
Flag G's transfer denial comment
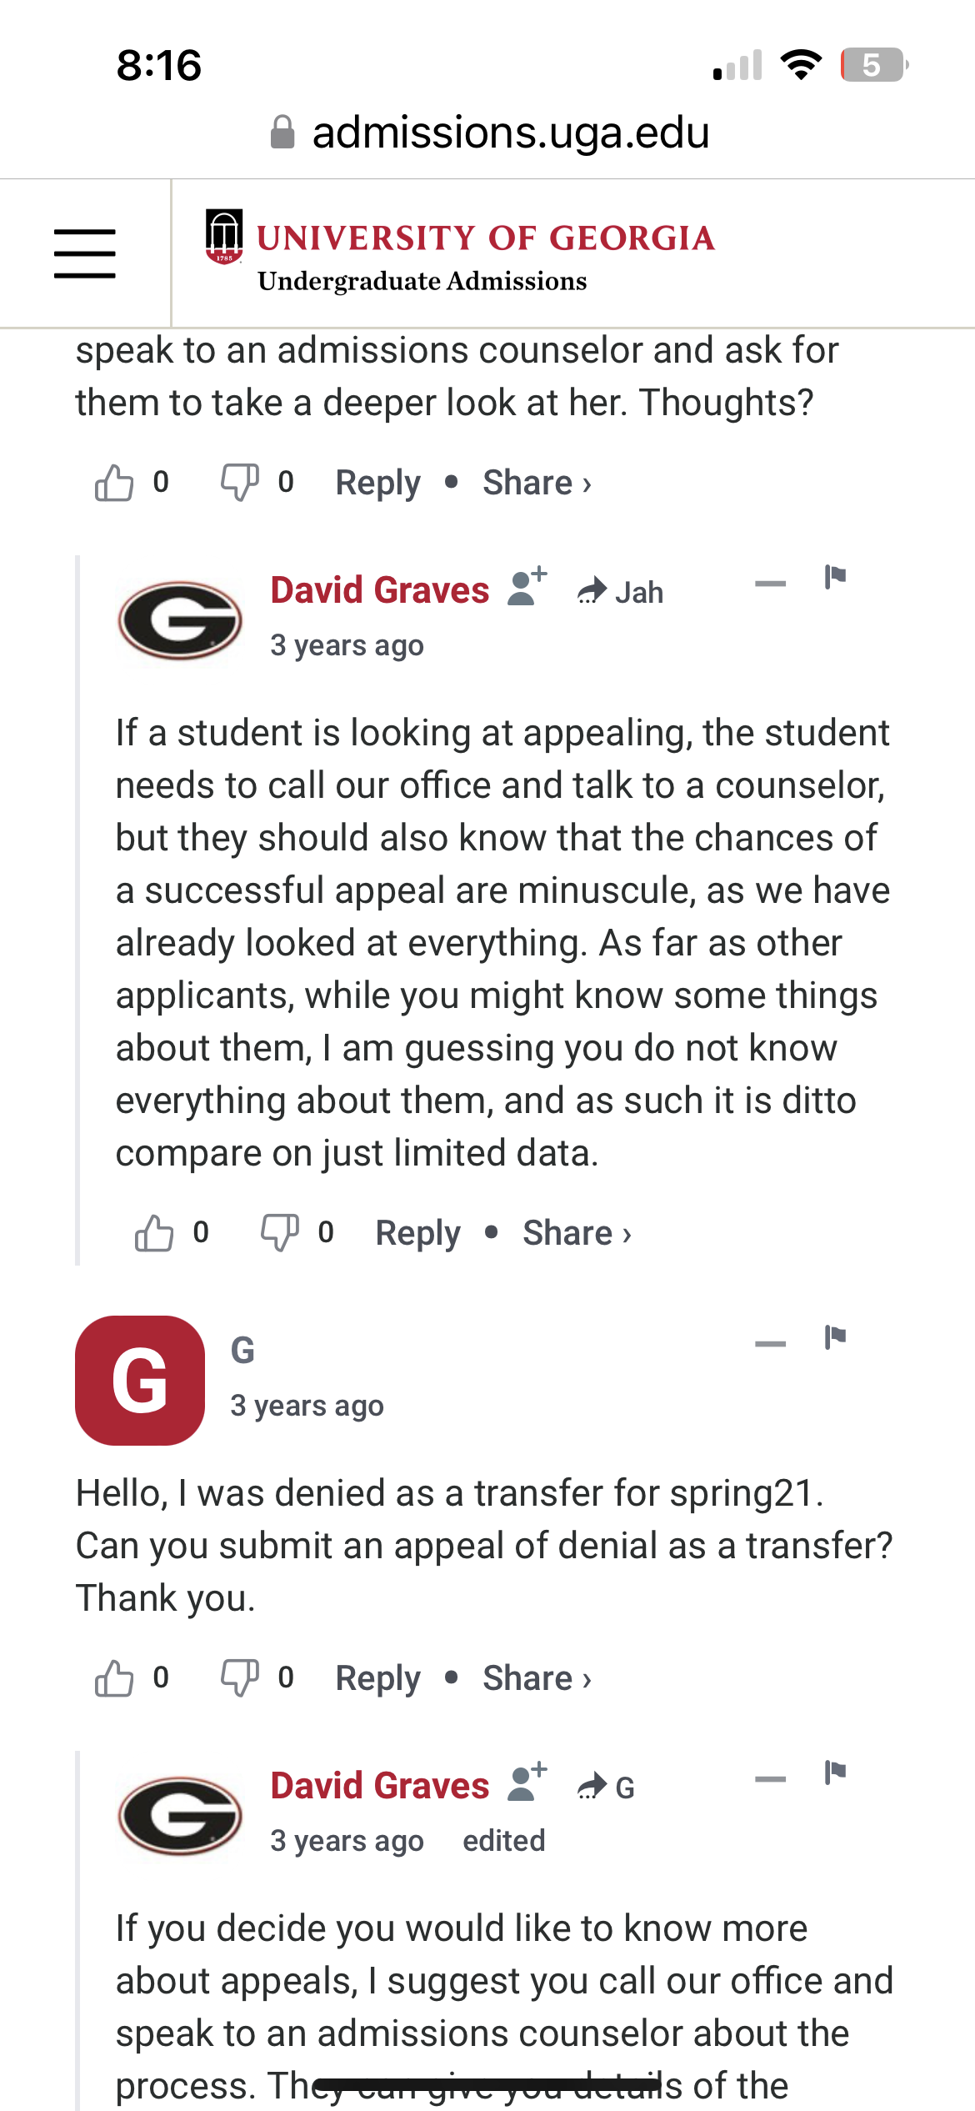(835, 1337)
